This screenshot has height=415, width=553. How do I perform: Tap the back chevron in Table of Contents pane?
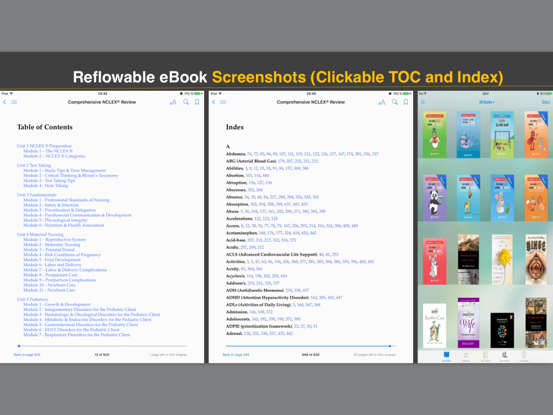4,102
